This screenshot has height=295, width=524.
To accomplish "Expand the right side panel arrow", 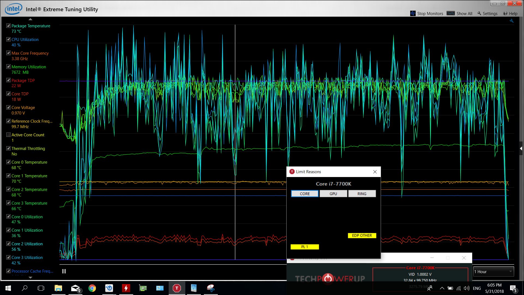I will click(x=521, y=148).
